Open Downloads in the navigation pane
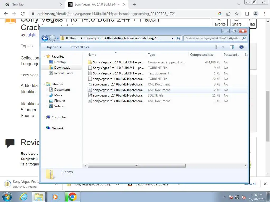The image size is (270, 202). [x=62, y=68]
